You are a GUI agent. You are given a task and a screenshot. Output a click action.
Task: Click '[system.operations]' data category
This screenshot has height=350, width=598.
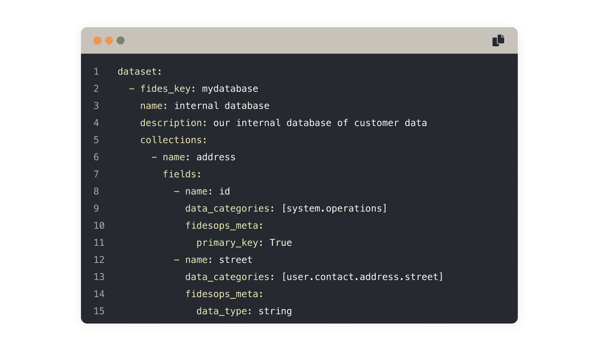pyautogui.click(x=334, y=208)
